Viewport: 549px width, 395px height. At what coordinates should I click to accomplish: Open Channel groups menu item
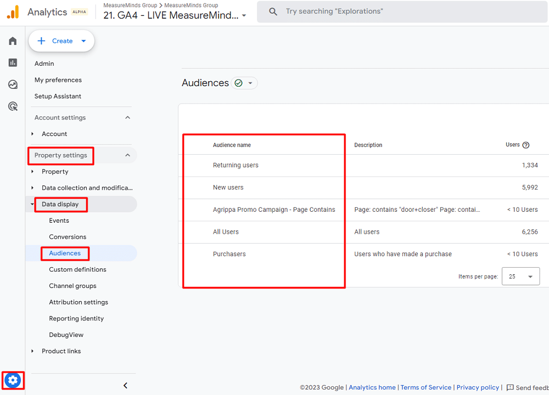point(72,286)
